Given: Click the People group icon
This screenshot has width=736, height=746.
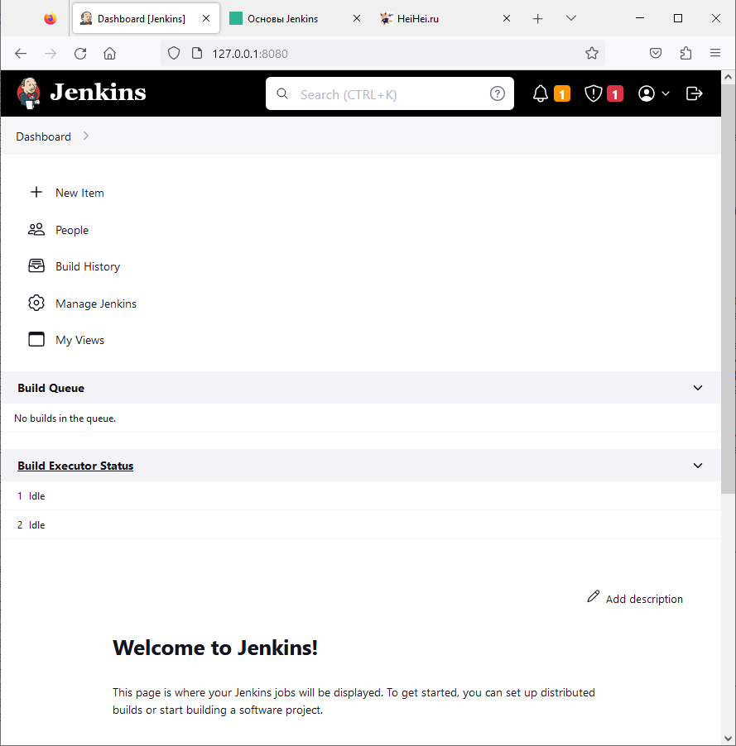Looking at the screenshot, I should click(36, 230).
